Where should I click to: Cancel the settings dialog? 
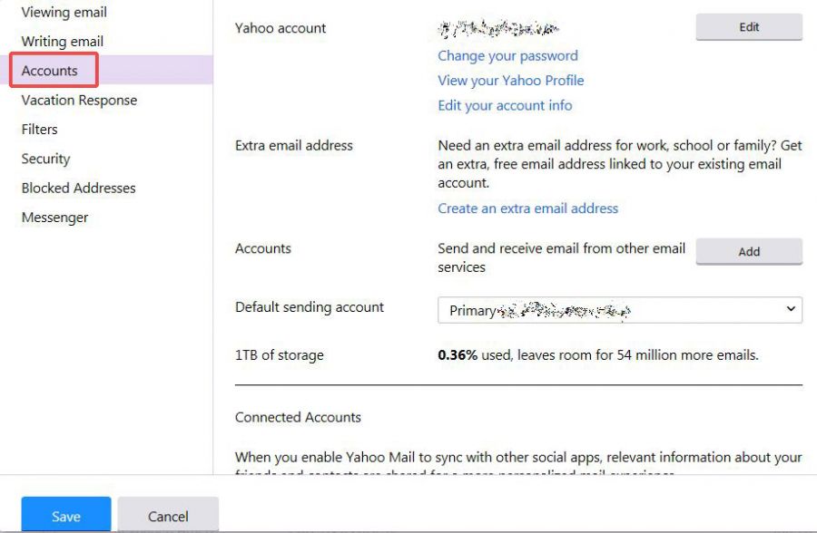(168, 515)
